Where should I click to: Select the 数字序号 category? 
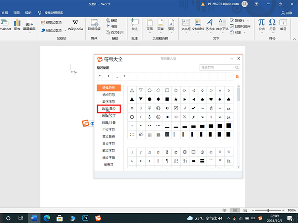pos(109,102)
